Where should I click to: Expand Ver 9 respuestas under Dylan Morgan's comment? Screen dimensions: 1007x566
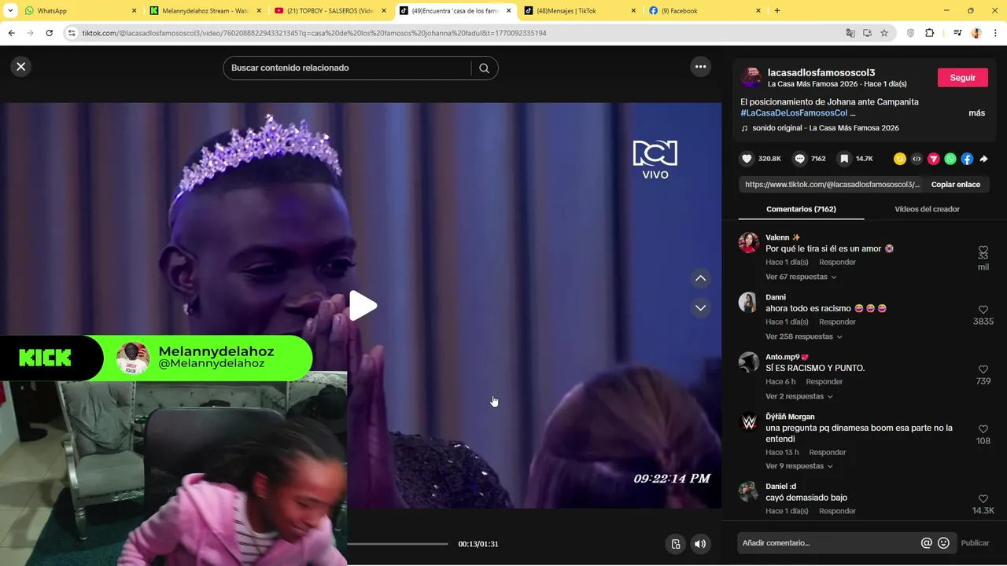pos(801,466)
